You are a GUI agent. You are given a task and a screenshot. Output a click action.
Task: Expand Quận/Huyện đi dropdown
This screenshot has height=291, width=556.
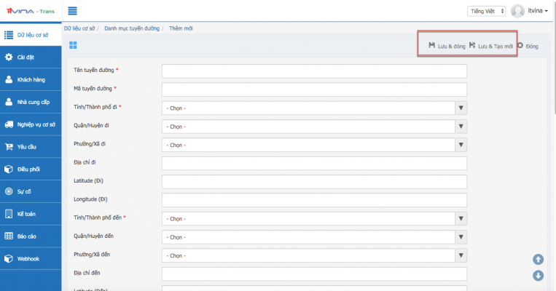point(314,127)
